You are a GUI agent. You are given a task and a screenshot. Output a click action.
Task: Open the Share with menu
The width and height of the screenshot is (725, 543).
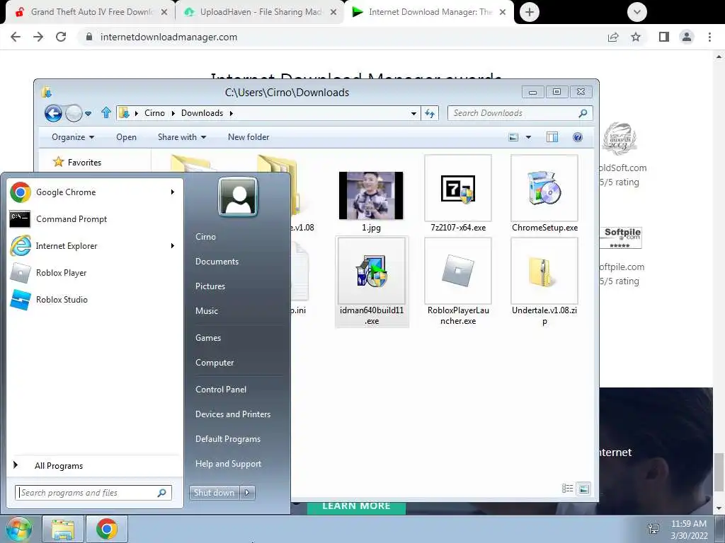pyautogui.click(x=182, y=137)
